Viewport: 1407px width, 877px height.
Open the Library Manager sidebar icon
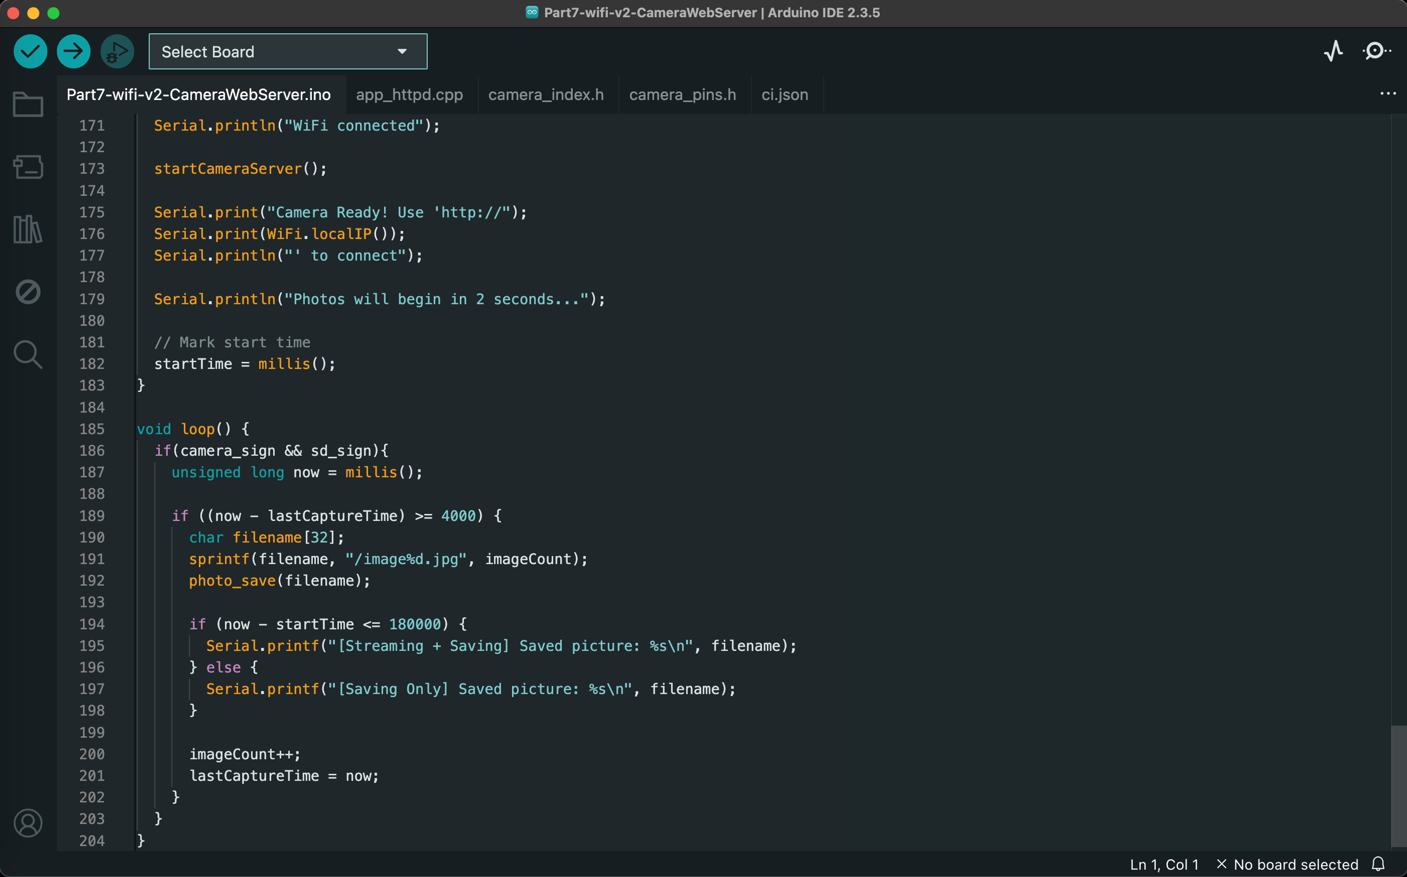click(28, 229)
